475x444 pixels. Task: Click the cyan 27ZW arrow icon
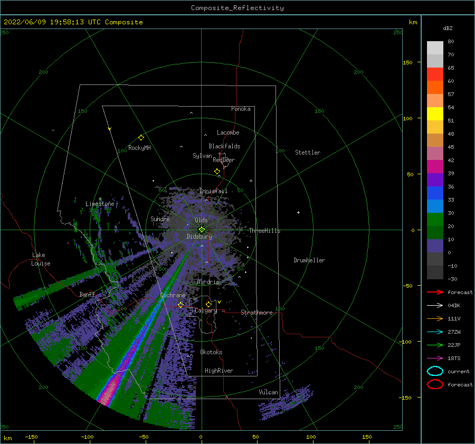(435, 332)
